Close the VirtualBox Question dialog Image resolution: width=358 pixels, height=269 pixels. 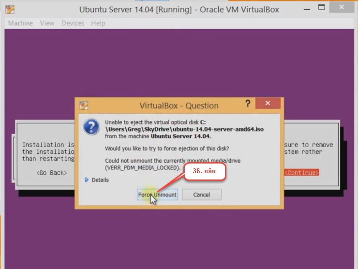click(x=268, y=103)
